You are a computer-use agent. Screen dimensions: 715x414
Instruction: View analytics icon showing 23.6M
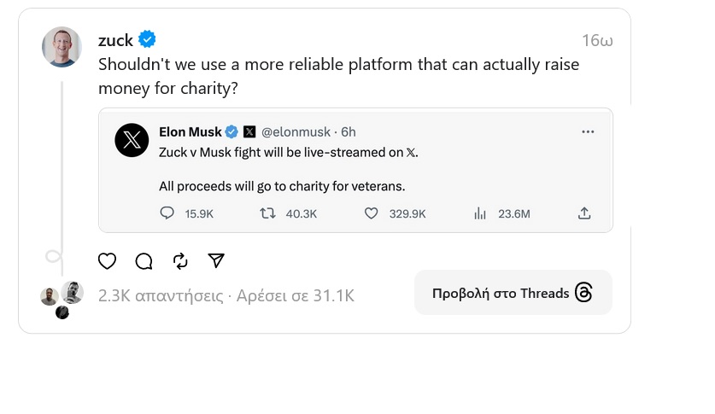(480, 213)
